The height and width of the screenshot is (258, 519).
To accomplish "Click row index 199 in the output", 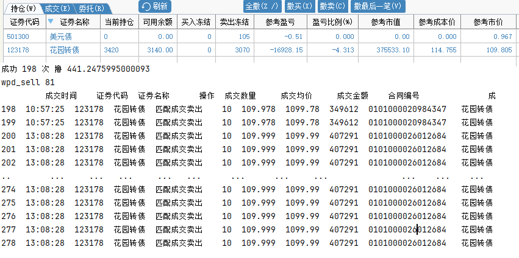I will [x=7, y=122].
